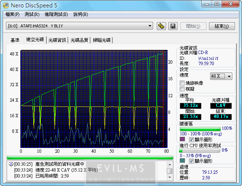Close the Nero DiscSpeed window
Image resolution: width=242 pixels, height=186 pixels.
[231, 4]
